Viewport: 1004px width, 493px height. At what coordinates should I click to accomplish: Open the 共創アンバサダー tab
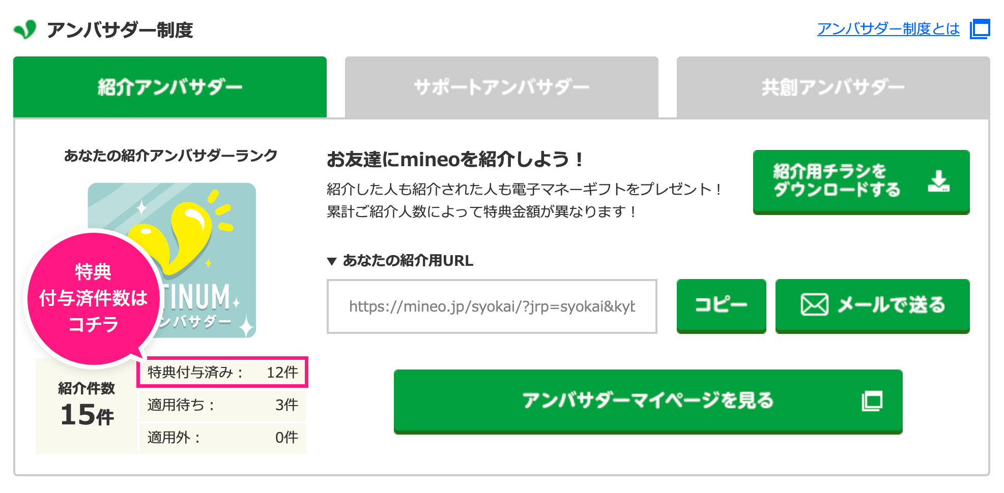pos(833,87)
